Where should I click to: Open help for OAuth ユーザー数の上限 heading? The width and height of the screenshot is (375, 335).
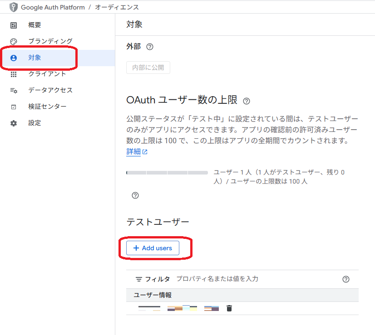click(x=247, y=101)
